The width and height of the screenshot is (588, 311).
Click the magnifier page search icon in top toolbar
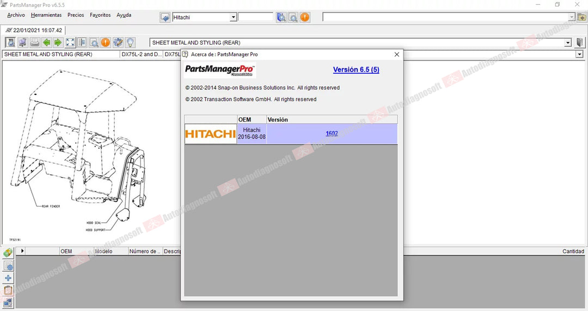(293, 17)
